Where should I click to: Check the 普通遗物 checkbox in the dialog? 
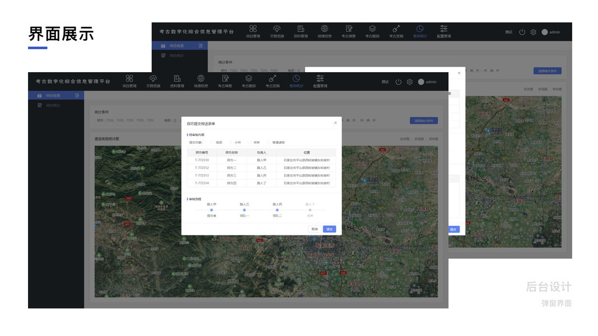(268, 142)
